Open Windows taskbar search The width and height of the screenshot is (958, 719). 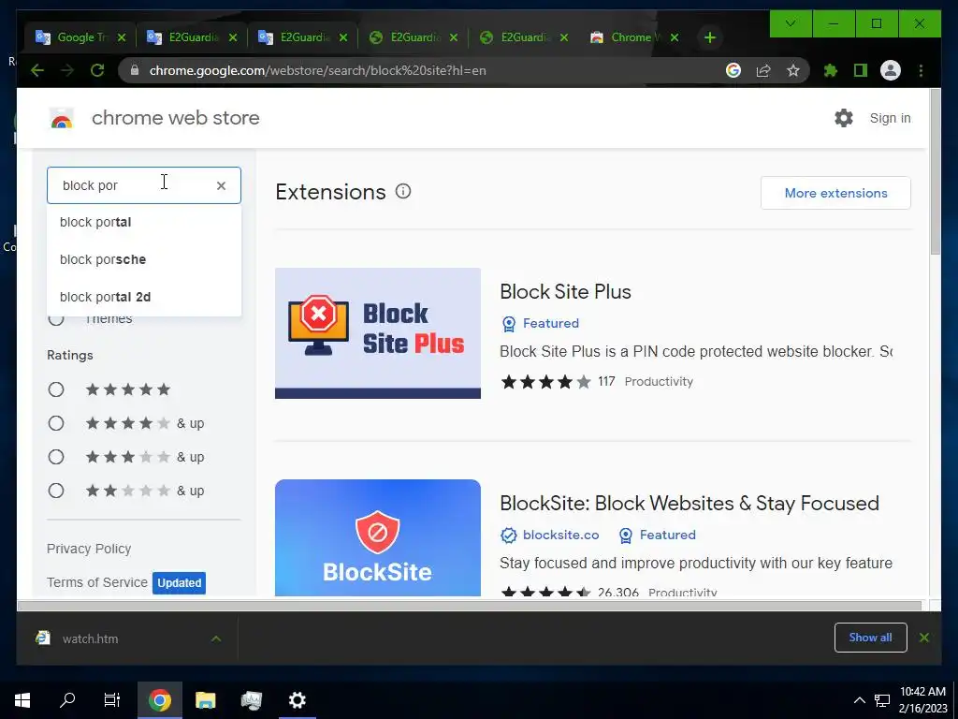pyautogui.click(x=67, y=700)
